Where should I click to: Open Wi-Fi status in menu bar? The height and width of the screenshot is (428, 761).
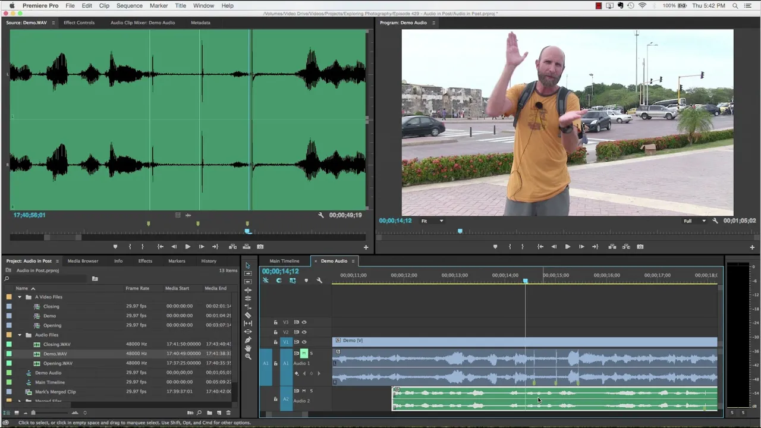coord(642,5)
